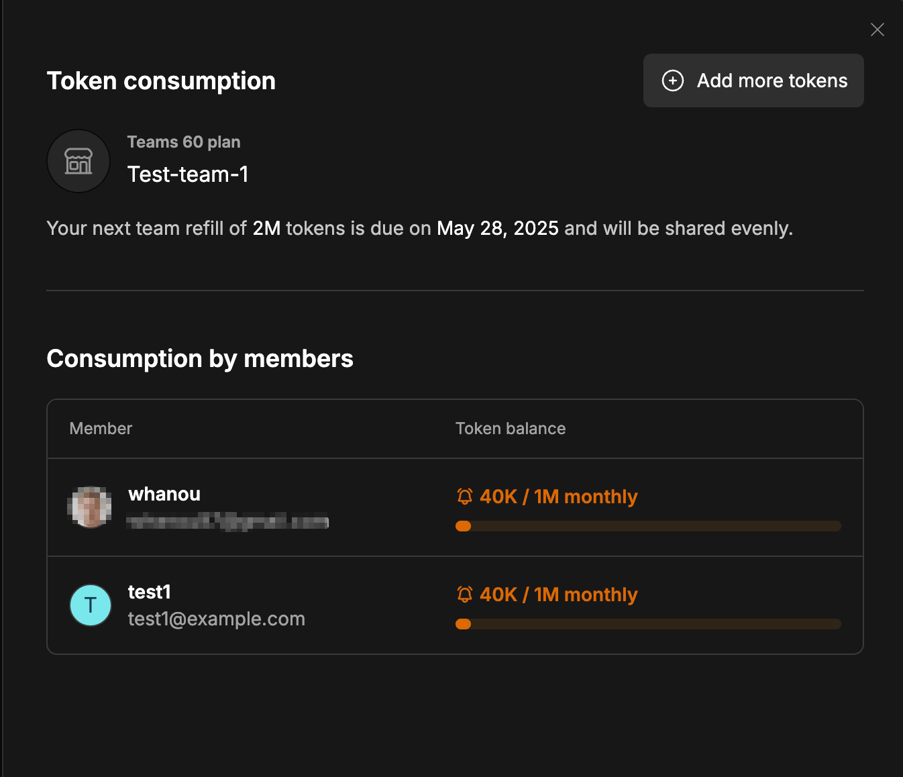The height and width of the screenshot is (777, 903).
Task: Select the Test-team-1 storefront icon
Action: (x=78, y=161)
